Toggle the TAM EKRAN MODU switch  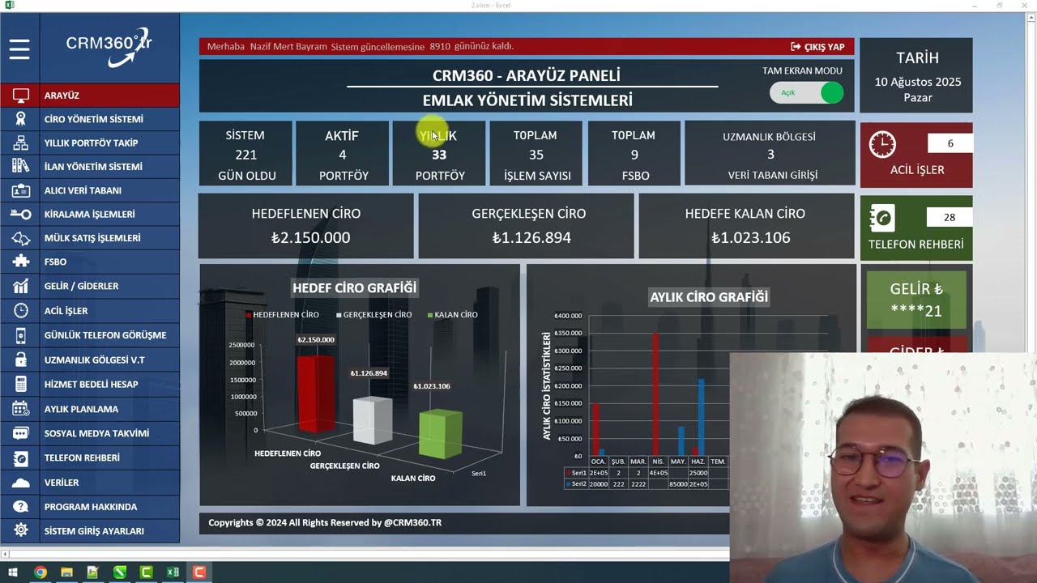[x=806, y=92]
